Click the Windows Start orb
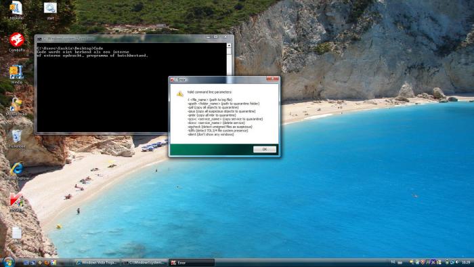 8,262
